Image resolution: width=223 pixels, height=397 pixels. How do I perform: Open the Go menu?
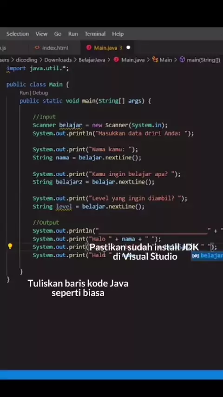[x=58, y=33]
